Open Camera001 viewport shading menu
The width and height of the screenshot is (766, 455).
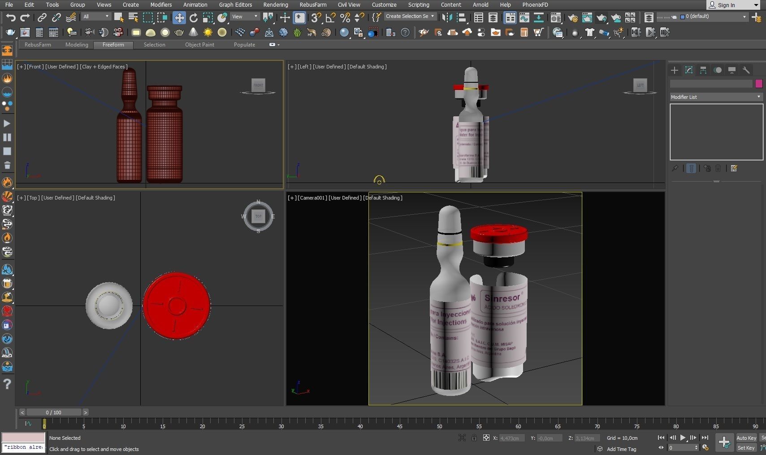(x=382, y=198)
